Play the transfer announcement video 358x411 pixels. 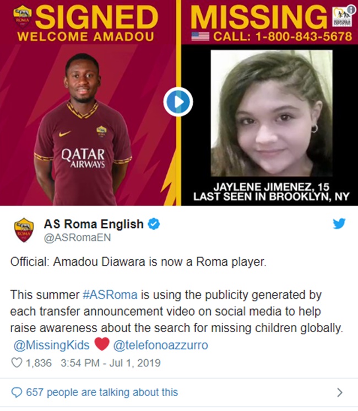178,102
